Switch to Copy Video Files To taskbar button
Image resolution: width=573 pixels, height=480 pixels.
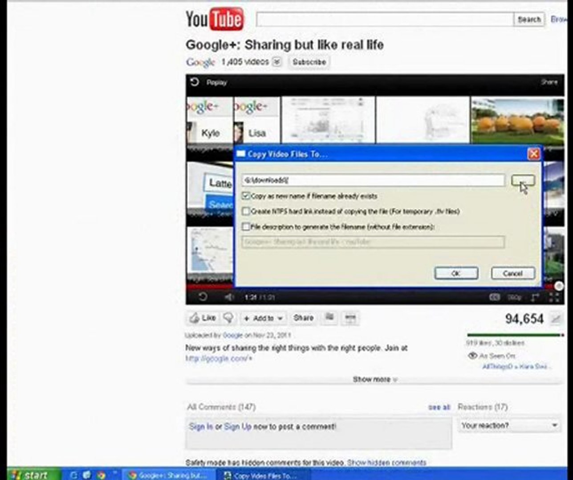[x=263, y=475]
